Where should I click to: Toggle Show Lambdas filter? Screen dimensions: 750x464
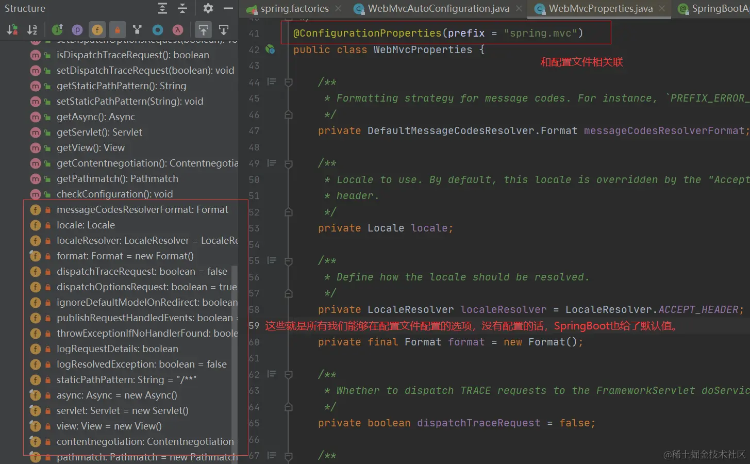coord(178,30)
